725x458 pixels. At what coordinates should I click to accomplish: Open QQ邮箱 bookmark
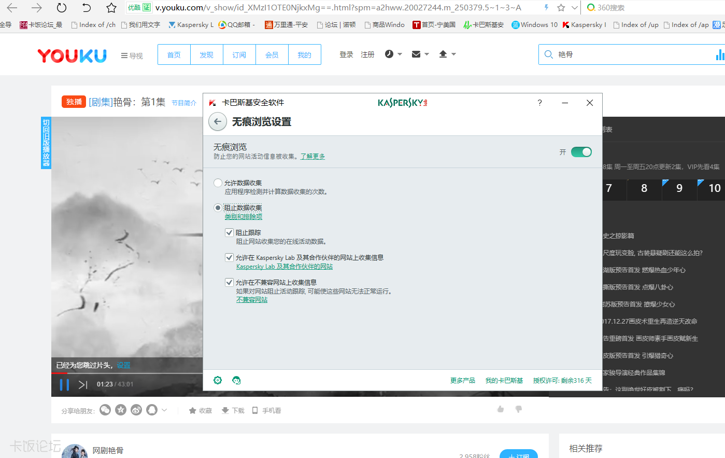click(x=237, y=24)
